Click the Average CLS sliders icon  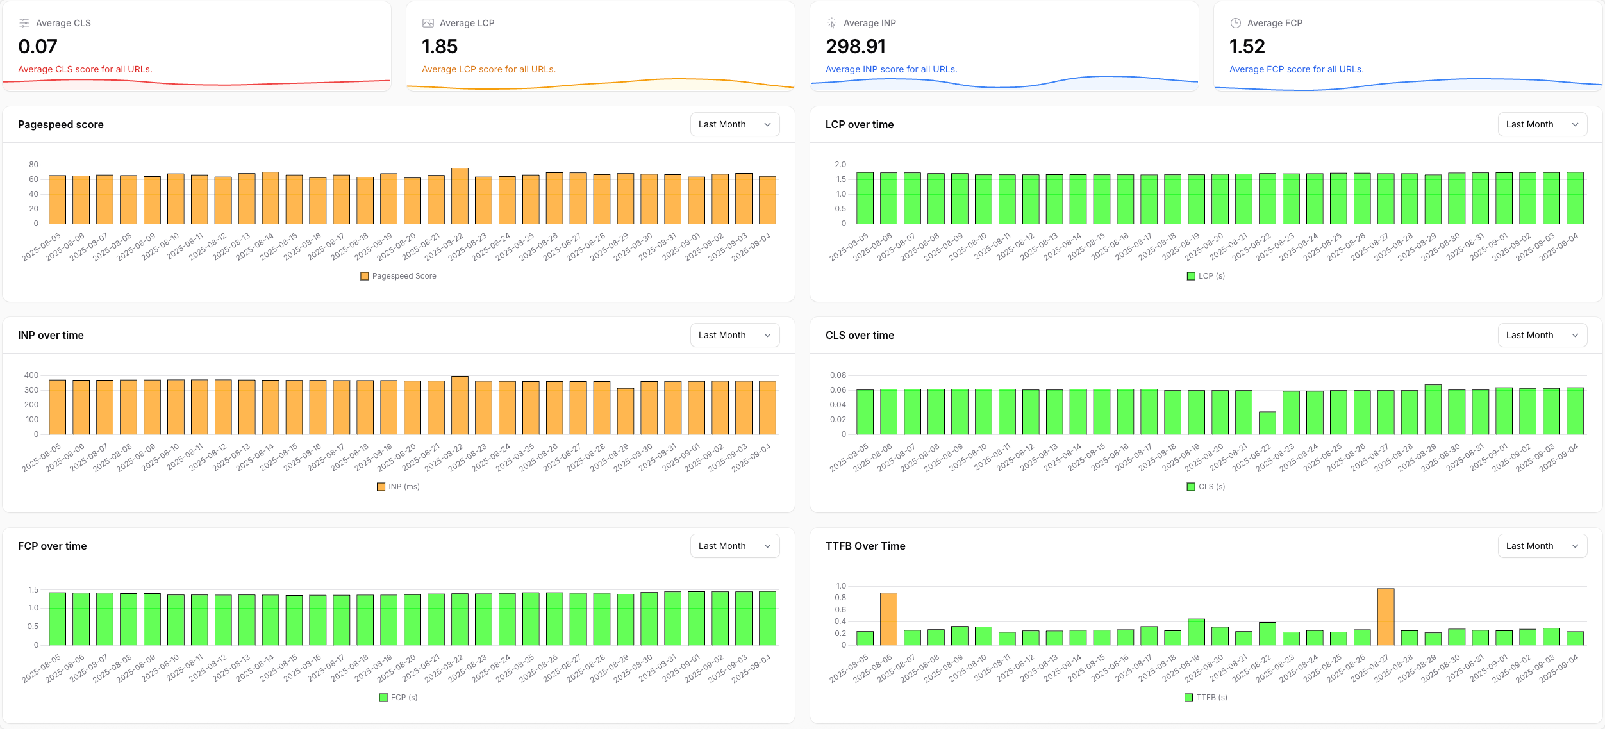24,23
